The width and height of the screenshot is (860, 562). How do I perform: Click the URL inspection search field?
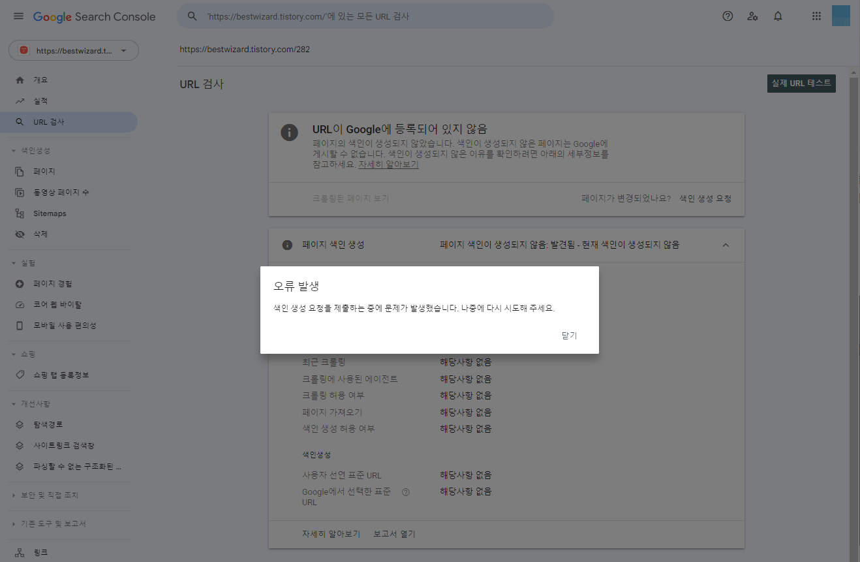(x=365, y=16)
